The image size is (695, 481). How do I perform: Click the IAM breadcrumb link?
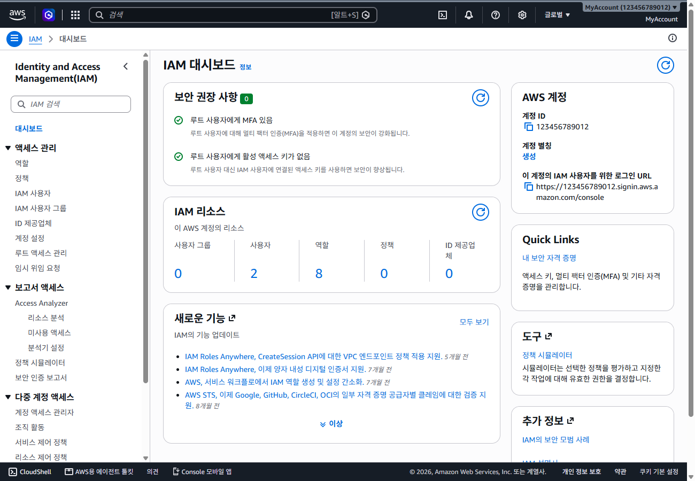35,39
